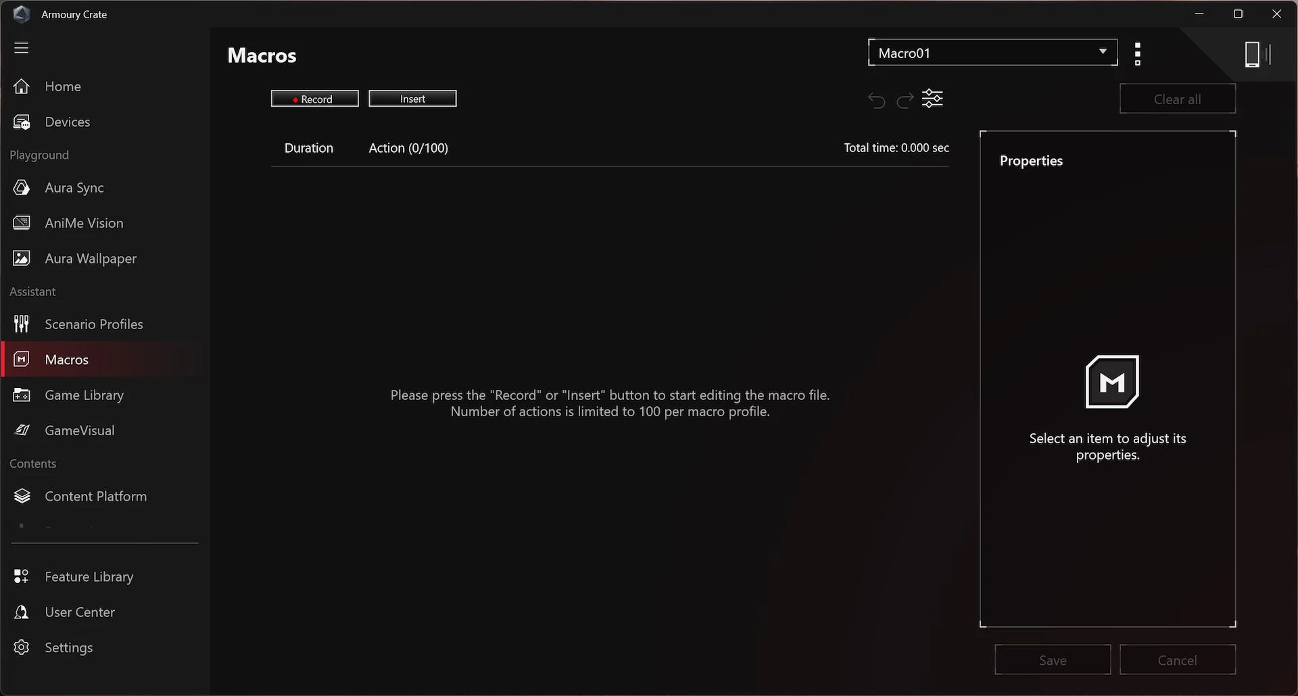Click the Settings gear icon

[x=22, y=647]
